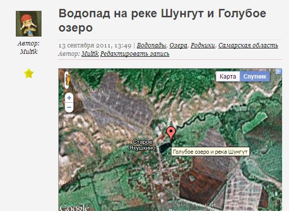Open the Водопады category link
This screenshot has height=211, width=289.
pyautogui.click(x=151, y=45)
